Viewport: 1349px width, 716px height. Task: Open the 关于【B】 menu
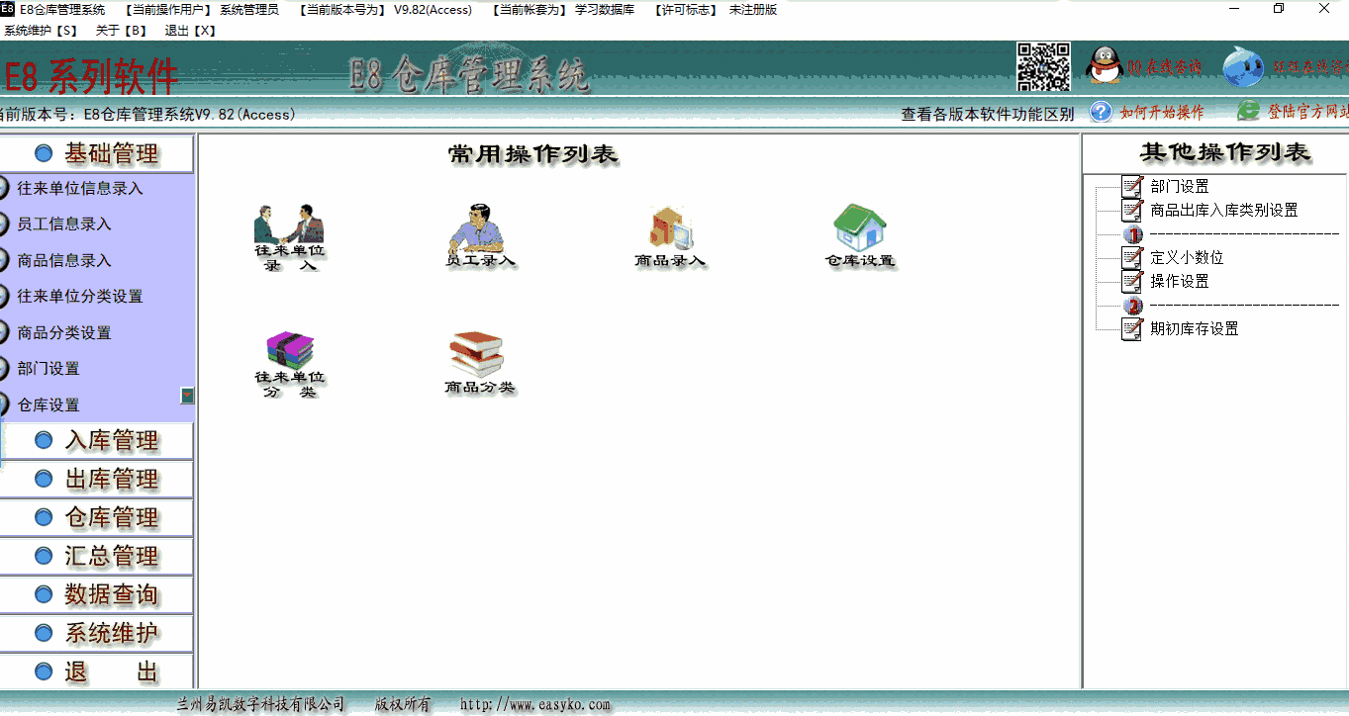119,30
